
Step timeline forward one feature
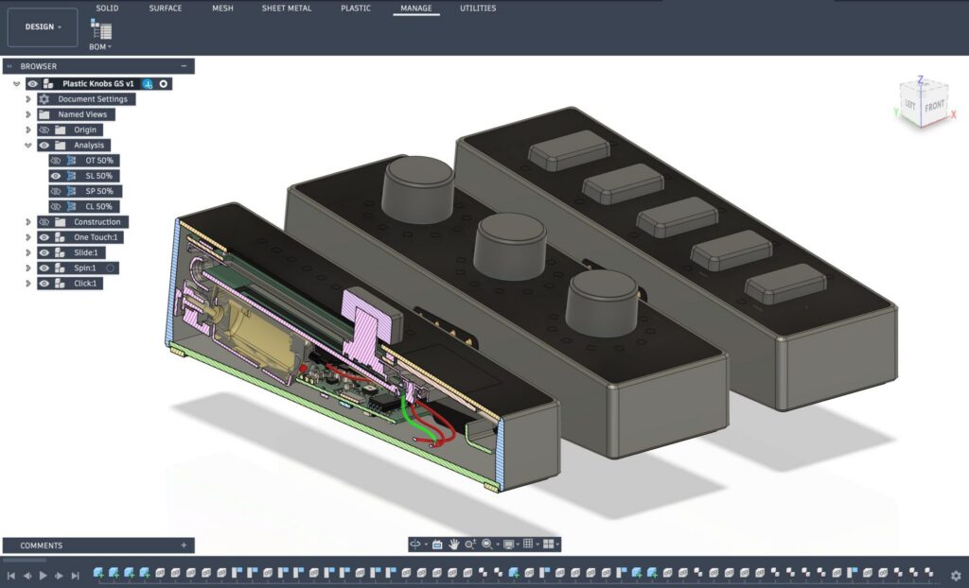coord(59,576)
